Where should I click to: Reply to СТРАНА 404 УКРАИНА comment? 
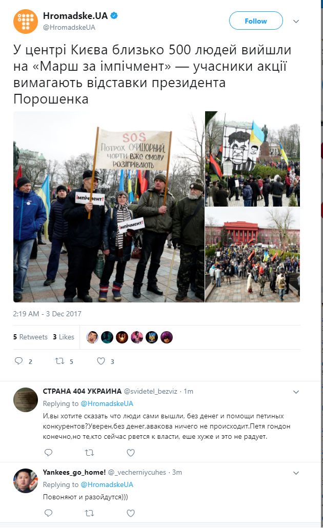click(x=49, y=453)
